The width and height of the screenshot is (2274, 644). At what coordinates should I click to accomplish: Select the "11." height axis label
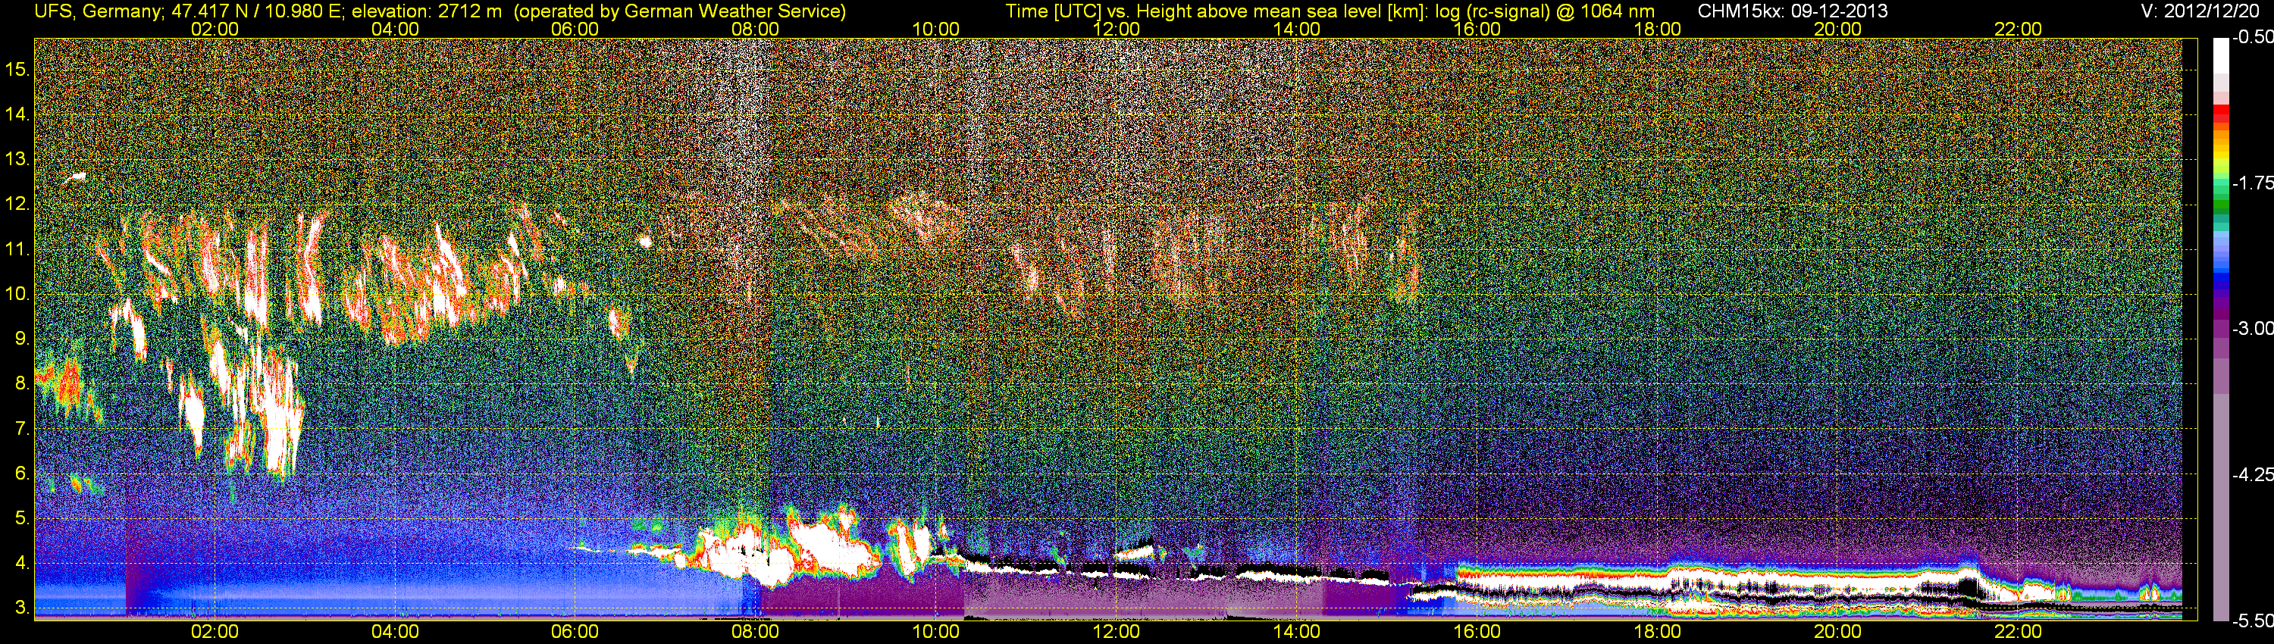click(x=17, y=249)
